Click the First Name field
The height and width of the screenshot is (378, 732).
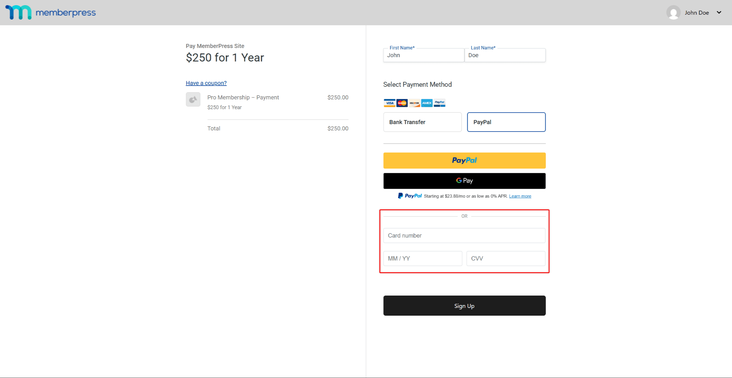[423, 55]
